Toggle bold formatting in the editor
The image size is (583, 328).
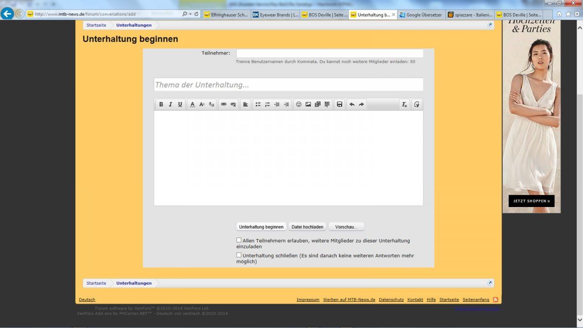(x=161, y=104)
